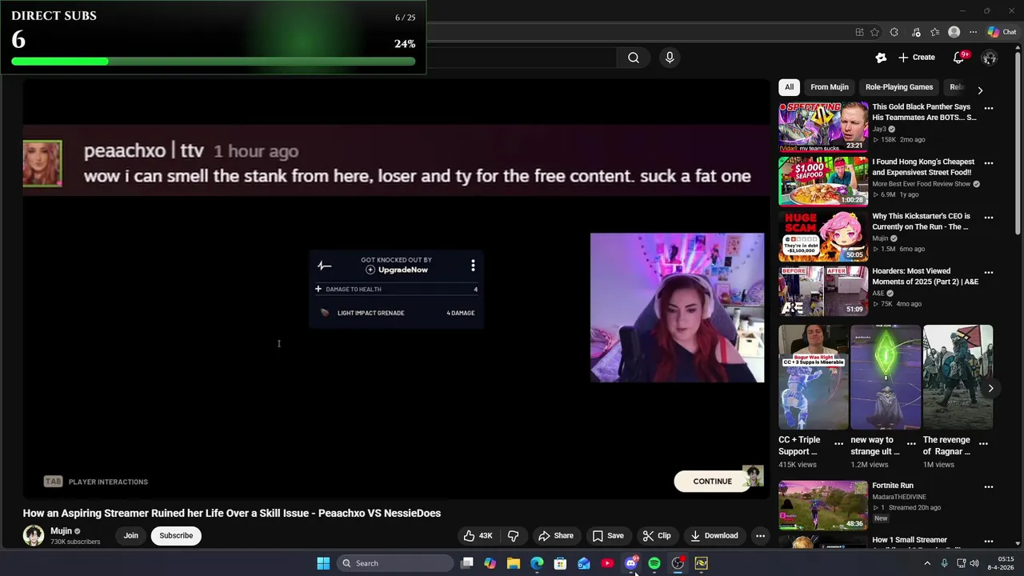Show hidden system tray icons
Viewport: 1024px width, 576px height.
click(x=927, y=563)
